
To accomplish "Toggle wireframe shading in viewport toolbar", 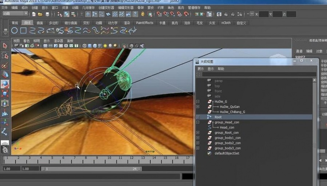I will coord(84,46).
